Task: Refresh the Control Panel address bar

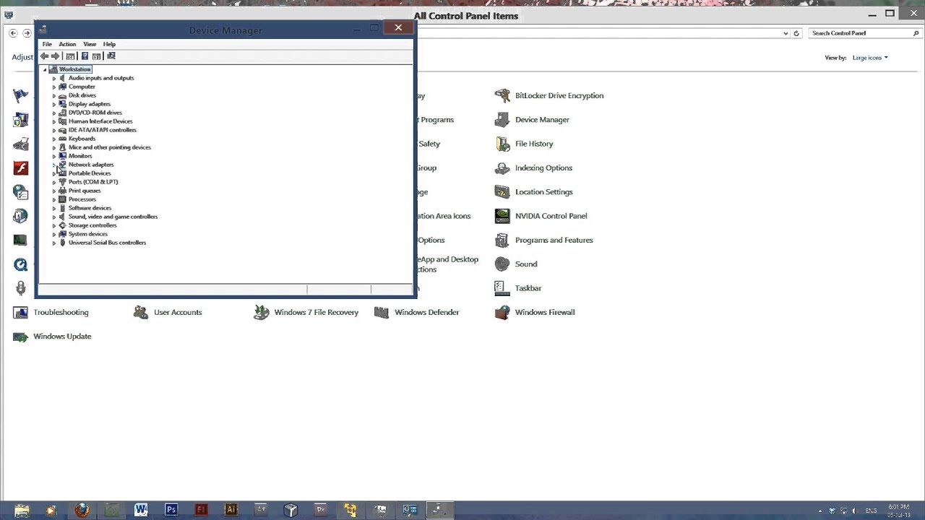Action: (796, 33)
